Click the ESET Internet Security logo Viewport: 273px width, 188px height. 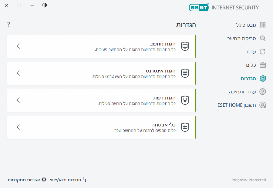click(224, 8)
